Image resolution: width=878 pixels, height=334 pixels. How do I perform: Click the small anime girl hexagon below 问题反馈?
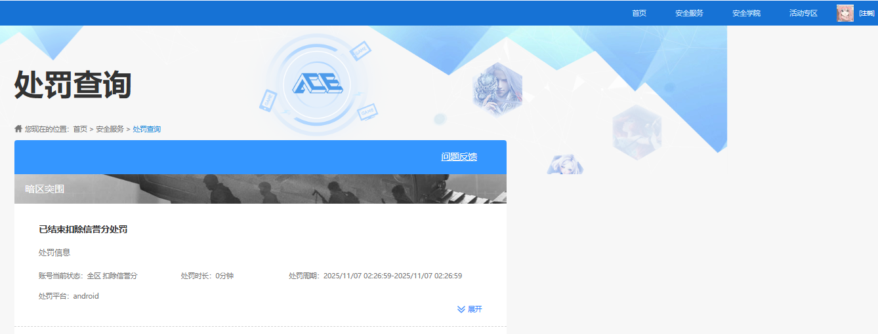[565, 165]
